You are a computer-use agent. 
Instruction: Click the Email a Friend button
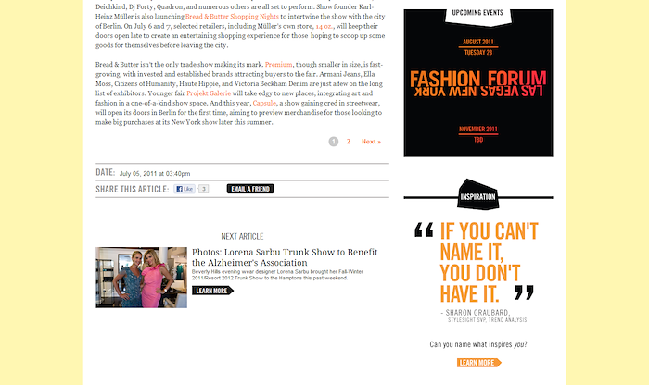(250, 189)
